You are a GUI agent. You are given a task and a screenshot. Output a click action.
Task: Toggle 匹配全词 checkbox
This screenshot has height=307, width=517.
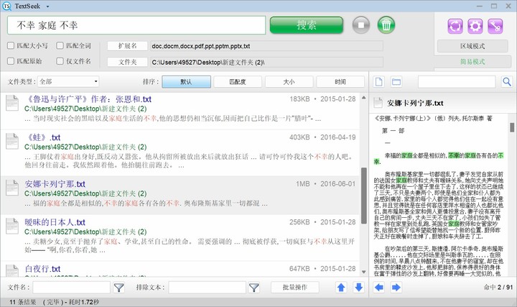(x=60, y=46)
